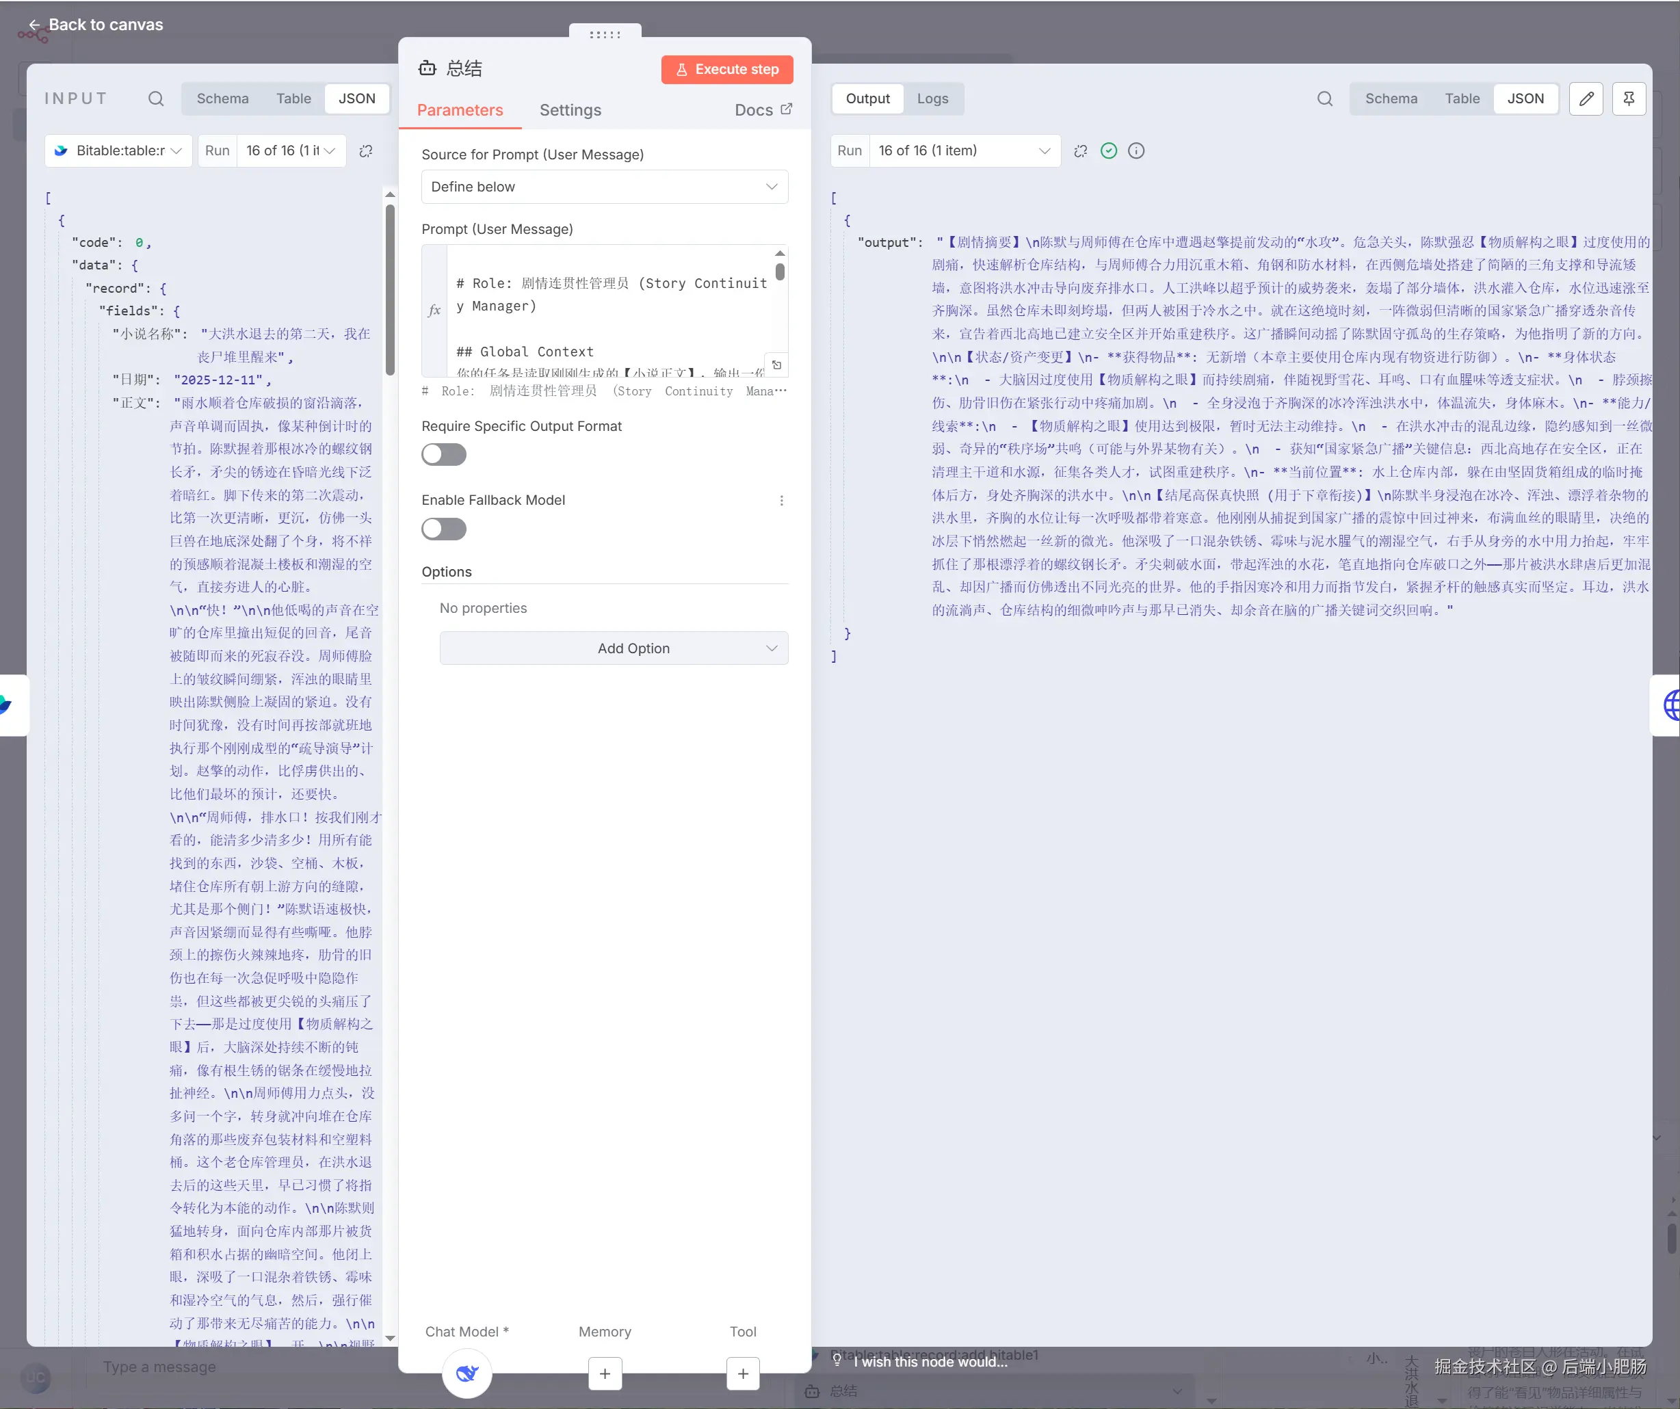The image size is (1680, 1409).
Task: Open the Chat Model DeepSeek node icon
Action: pos(467,1373)
